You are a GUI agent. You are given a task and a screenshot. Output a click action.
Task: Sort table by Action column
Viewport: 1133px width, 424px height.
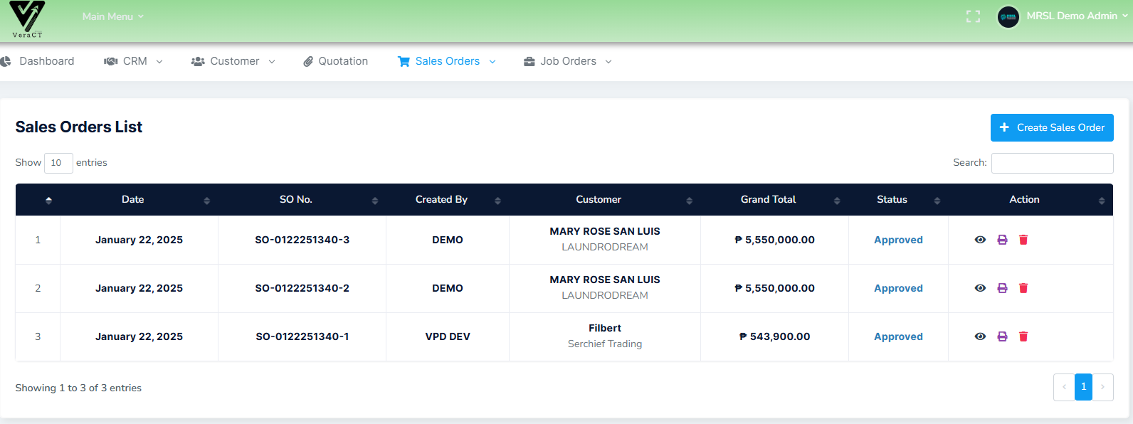click(1031, 200)
